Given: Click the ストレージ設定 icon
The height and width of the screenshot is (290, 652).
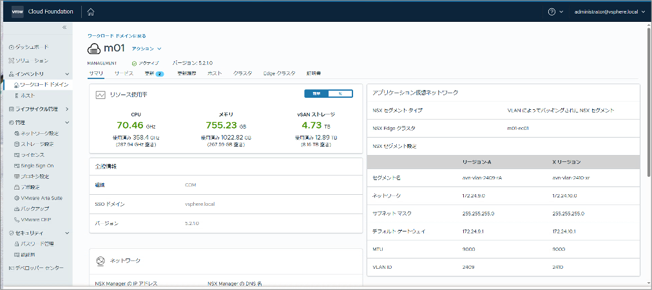Looking at the screenshot, I should coord(17,144).
